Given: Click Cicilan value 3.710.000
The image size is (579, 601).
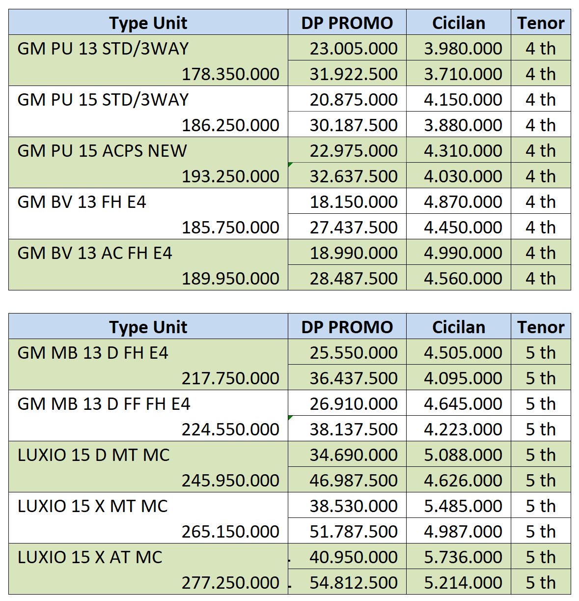Looking at the screenshot, I should 459,74.
